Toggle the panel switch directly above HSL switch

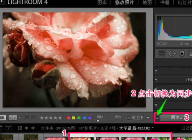(x=156, y=71)
